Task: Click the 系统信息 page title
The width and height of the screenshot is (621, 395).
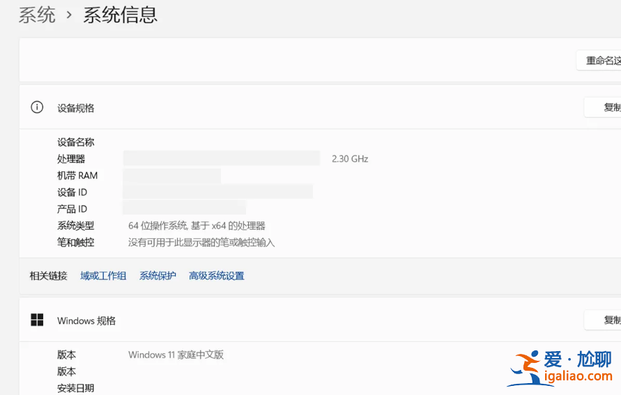Action: click(120, 15)
